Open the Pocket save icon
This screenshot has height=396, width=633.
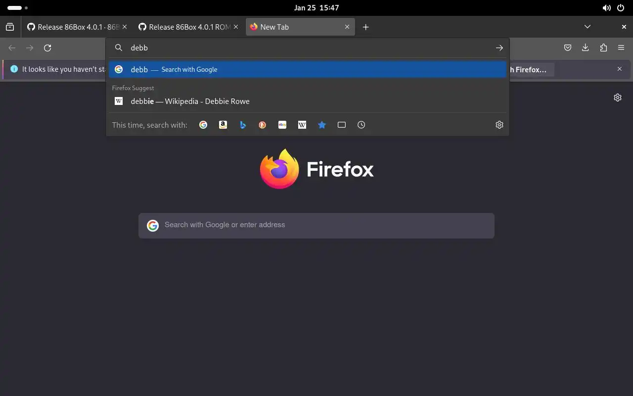(x=568, y=48)
